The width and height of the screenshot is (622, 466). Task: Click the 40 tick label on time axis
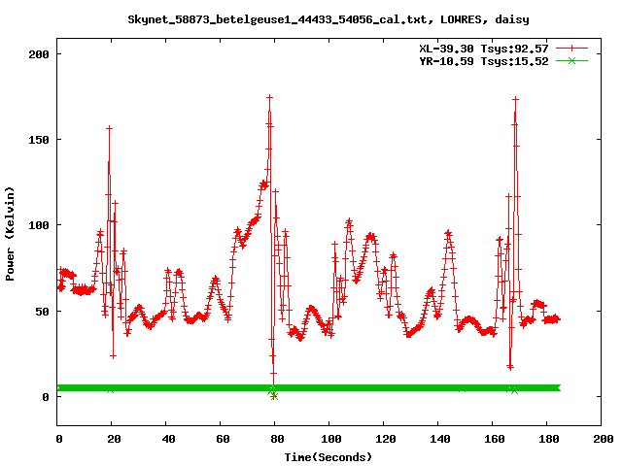[x=168, y=439]
